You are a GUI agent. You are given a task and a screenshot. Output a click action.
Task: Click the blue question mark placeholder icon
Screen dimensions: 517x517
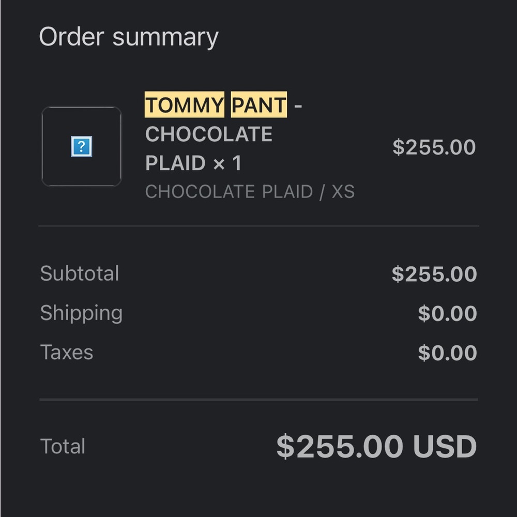pyautogui.click(x=81, y=147)
